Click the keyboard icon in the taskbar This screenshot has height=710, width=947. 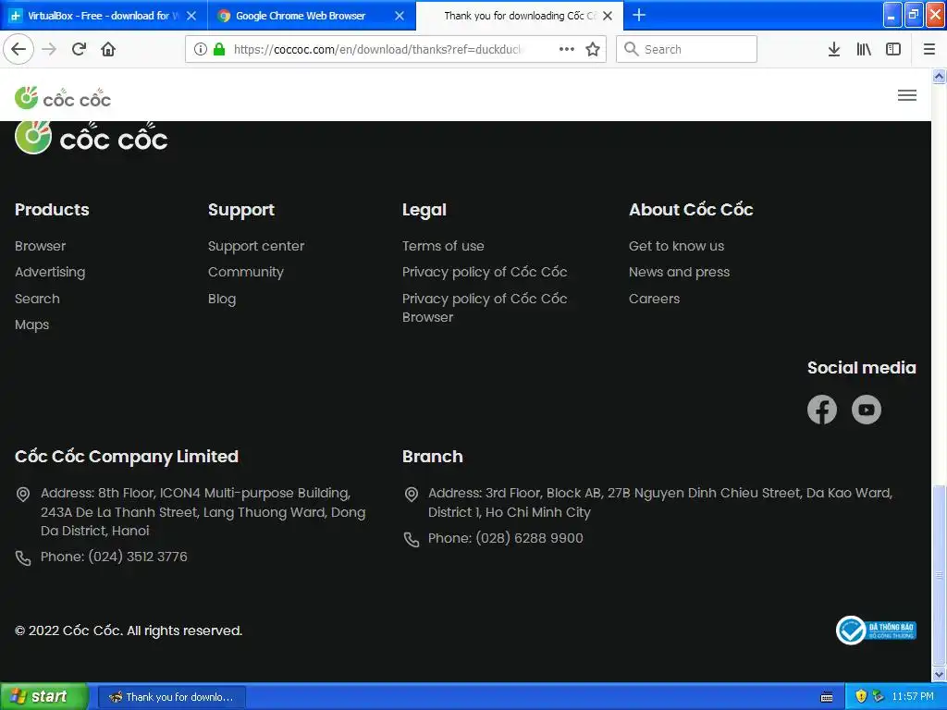click(x=827, y=697)
